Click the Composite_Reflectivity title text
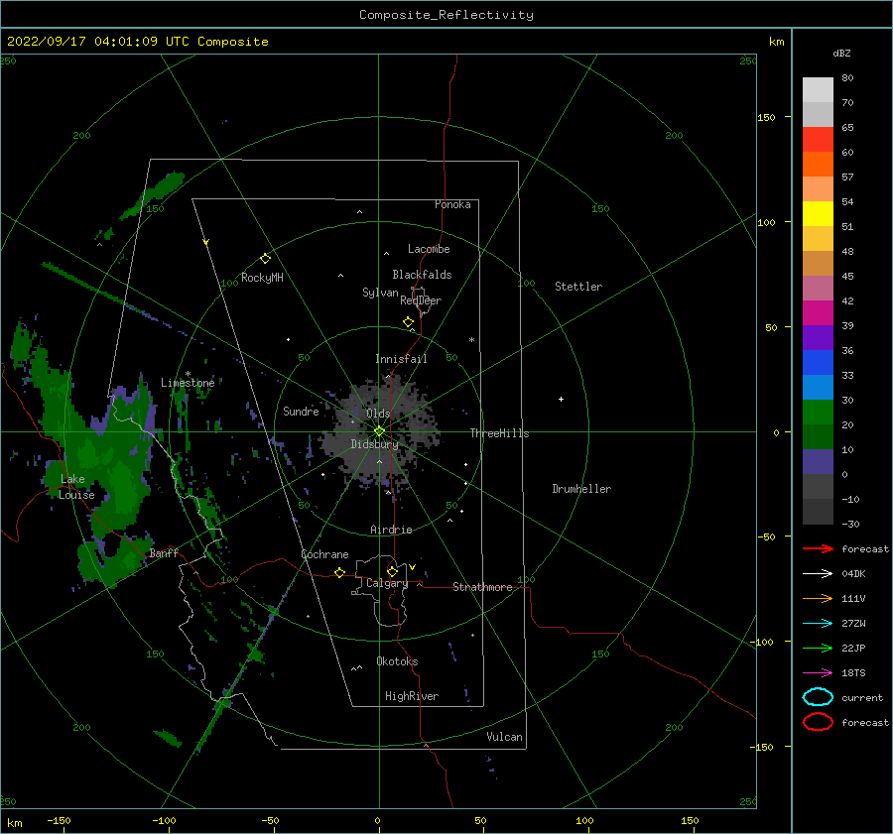This screenshot has height=834, width=893. [446, 15]
